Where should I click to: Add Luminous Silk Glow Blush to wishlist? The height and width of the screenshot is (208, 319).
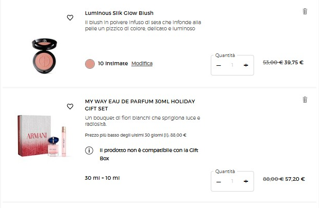tap(70, 17)
